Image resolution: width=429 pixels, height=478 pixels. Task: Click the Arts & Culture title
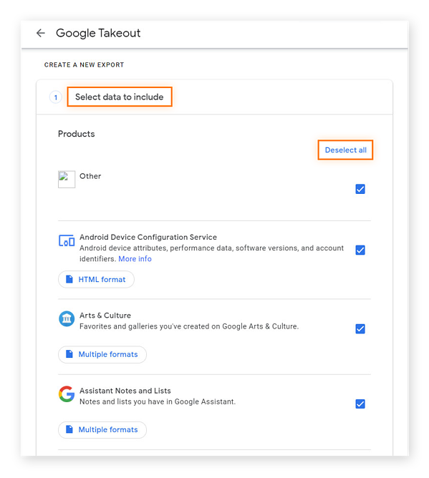pos(105,316)
